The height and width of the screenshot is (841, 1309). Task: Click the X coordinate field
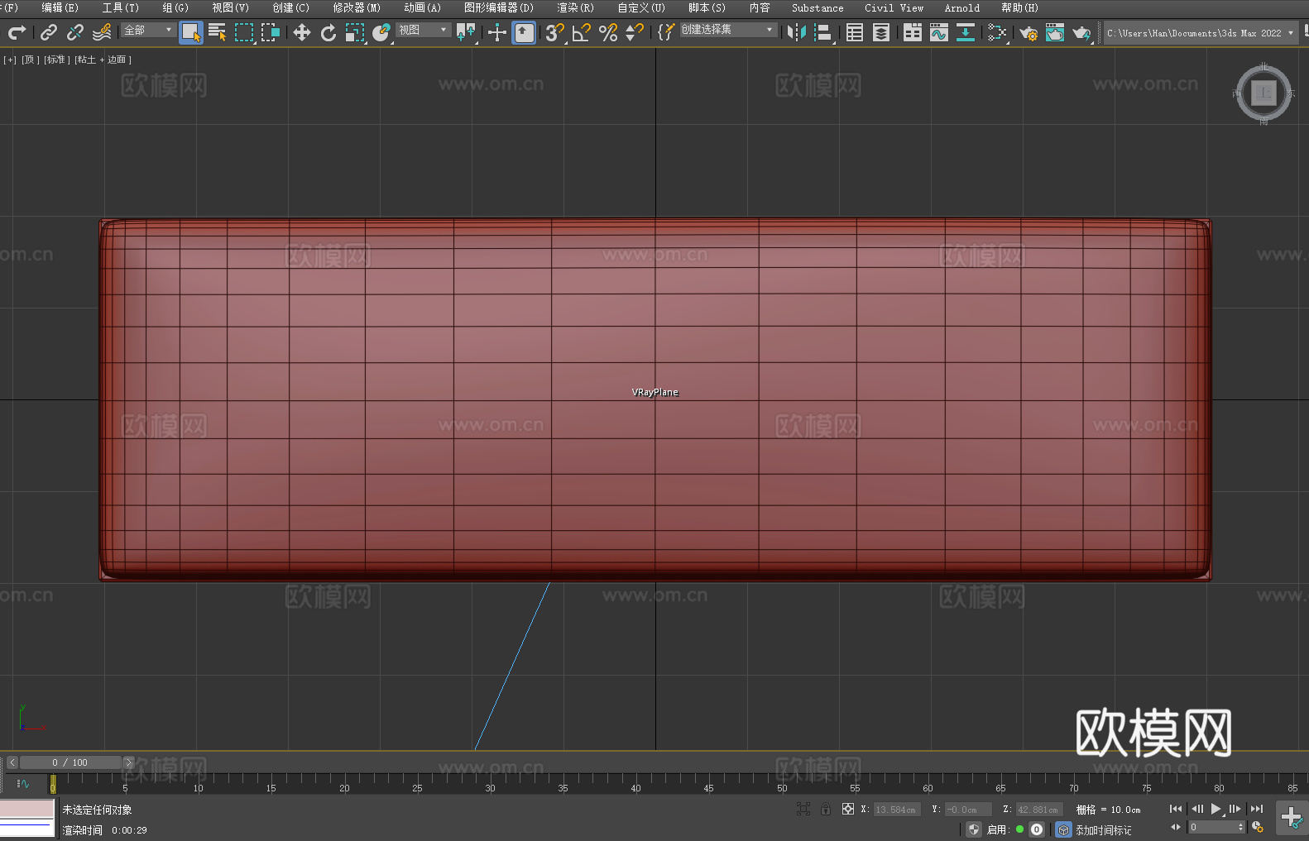(897, 810)
